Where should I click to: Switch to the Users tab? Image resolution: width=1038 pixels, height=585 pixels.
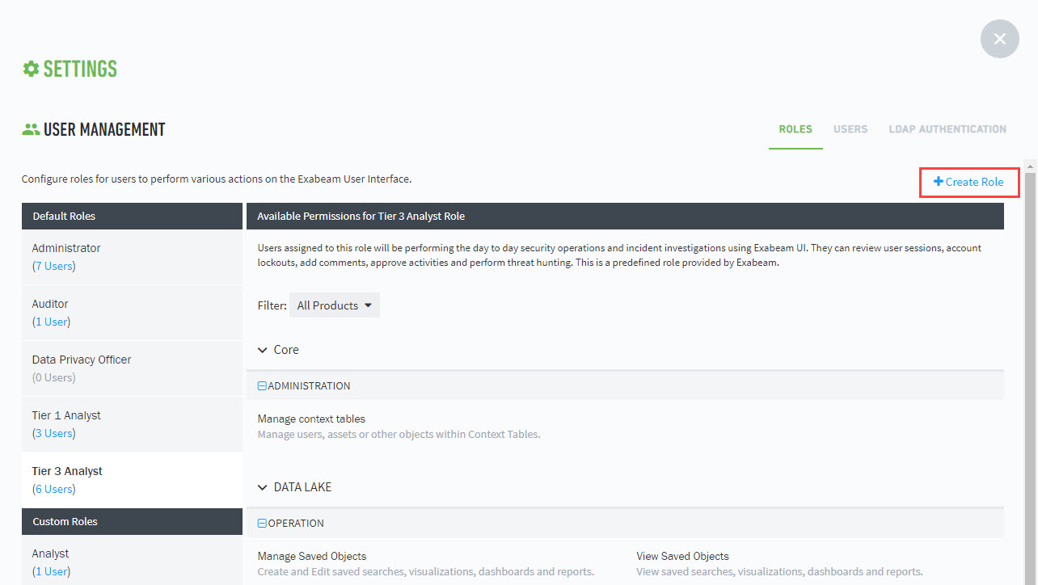coord(850,129)
